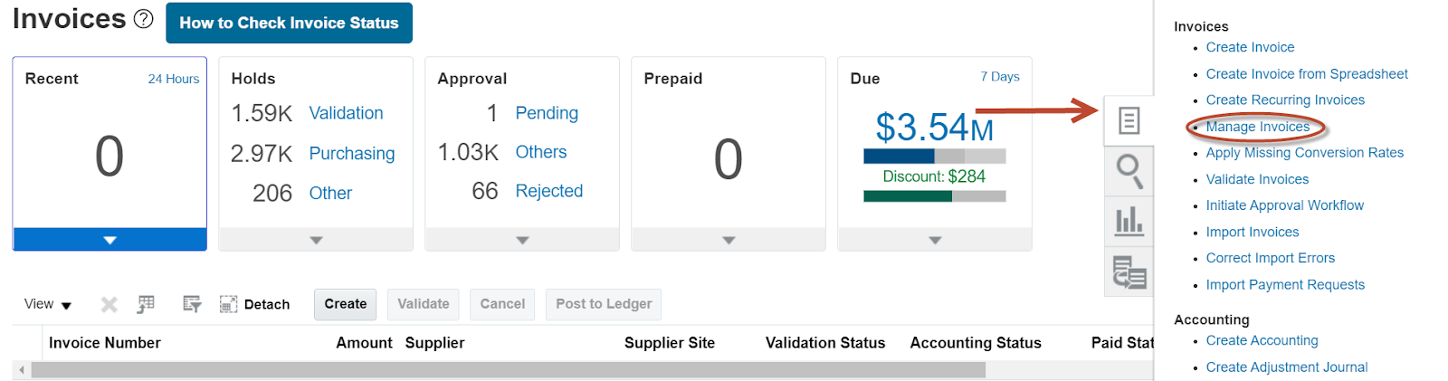1448x381 pixels.
Task: Click the bottom side panel tab icon
Action: tap(1129, 271)
